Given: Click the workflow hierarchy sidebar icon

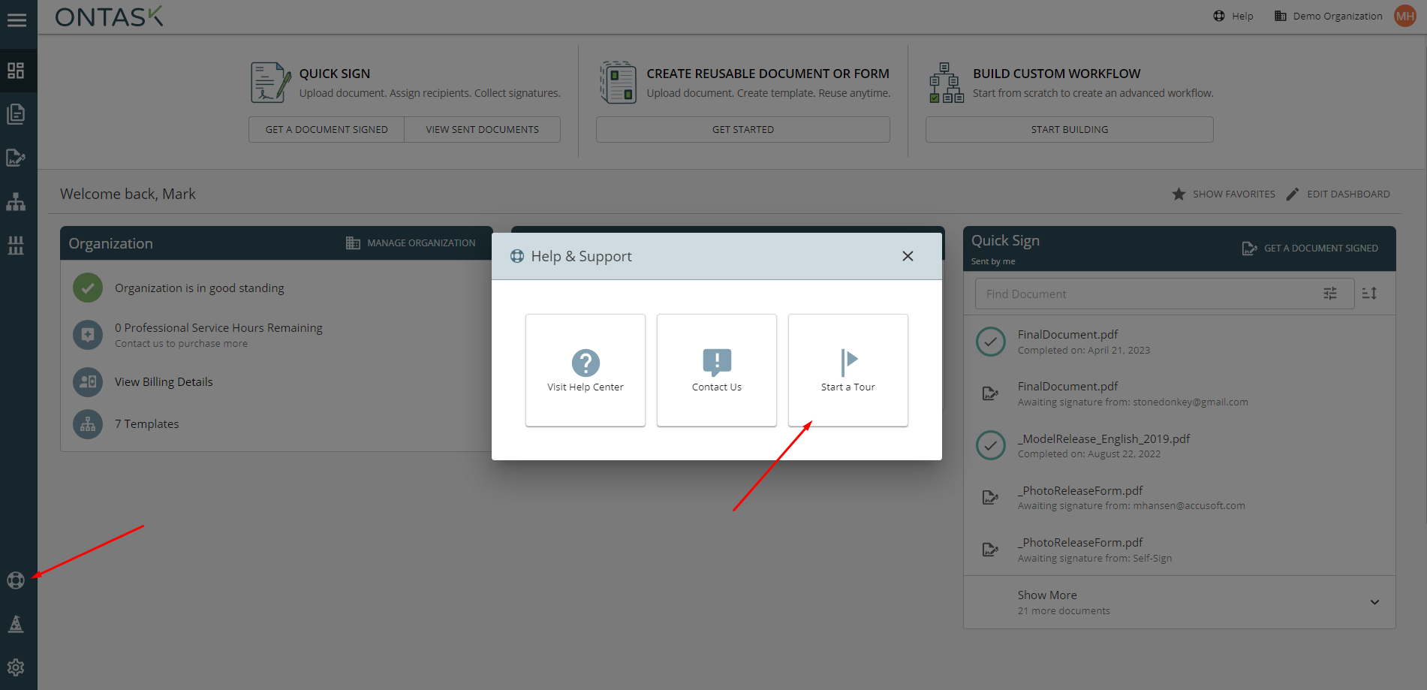Looking at the screenshot, I should 16,202.
